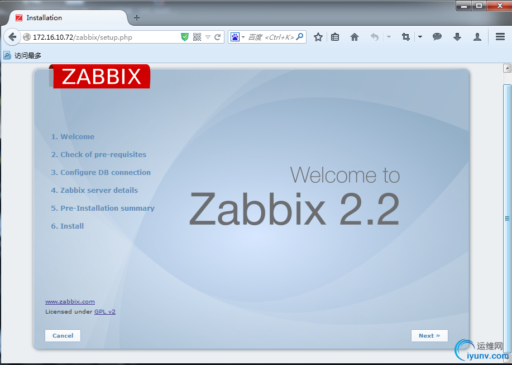Open the hamburger menu
Screen dimensions: 512x365
500,36
